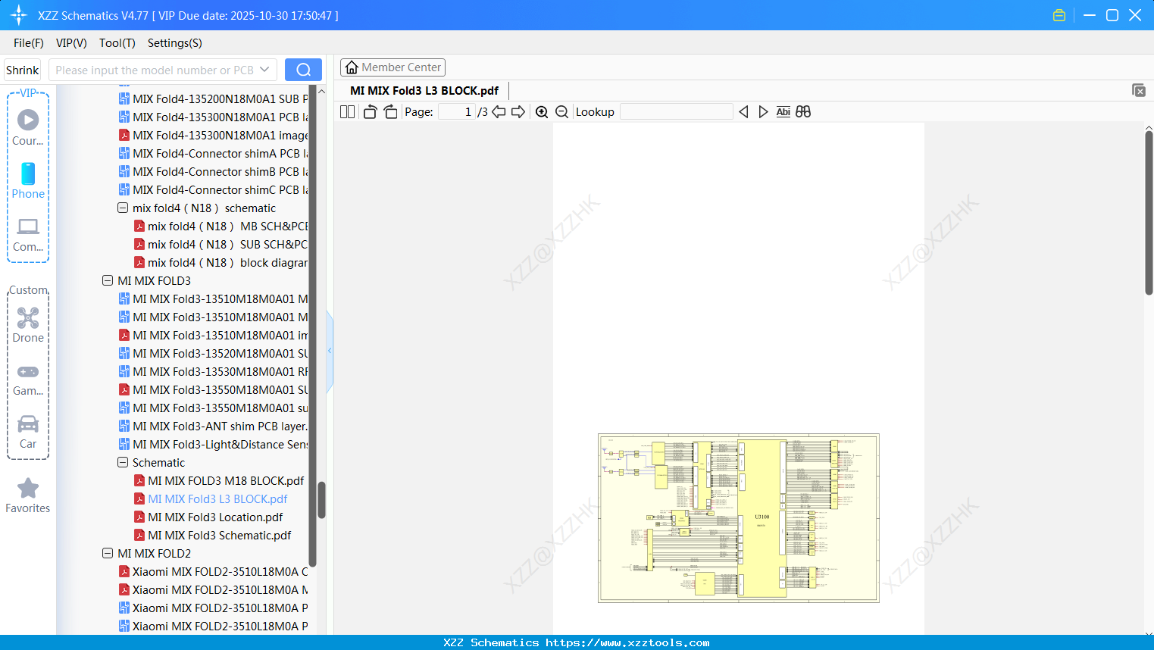Click the Lookup text field

point(677,111)
